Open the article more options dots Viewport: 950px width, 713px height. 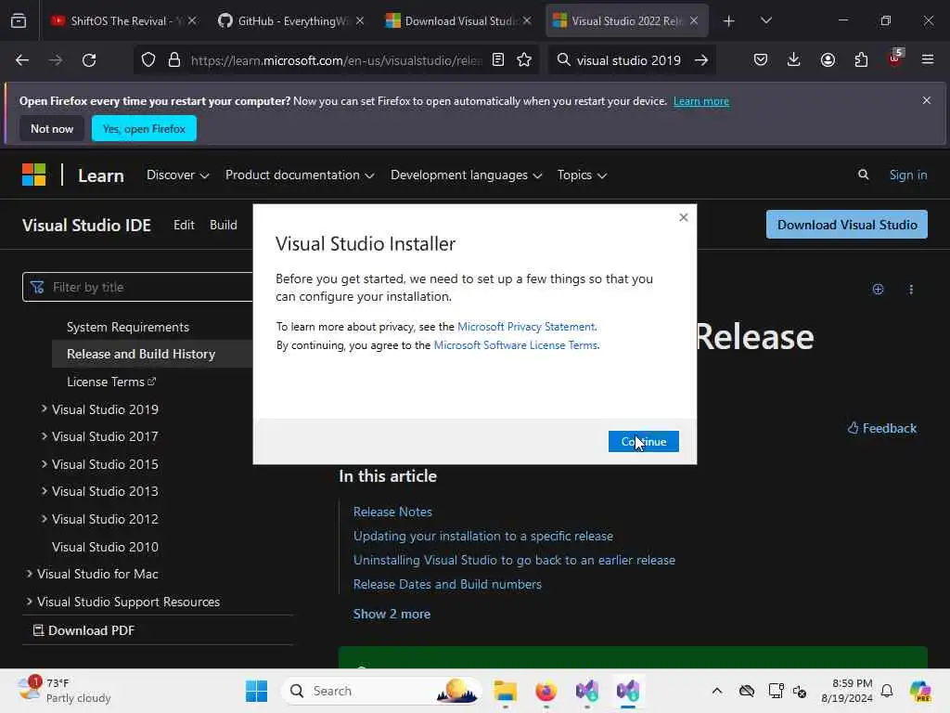tap(911, 290)
